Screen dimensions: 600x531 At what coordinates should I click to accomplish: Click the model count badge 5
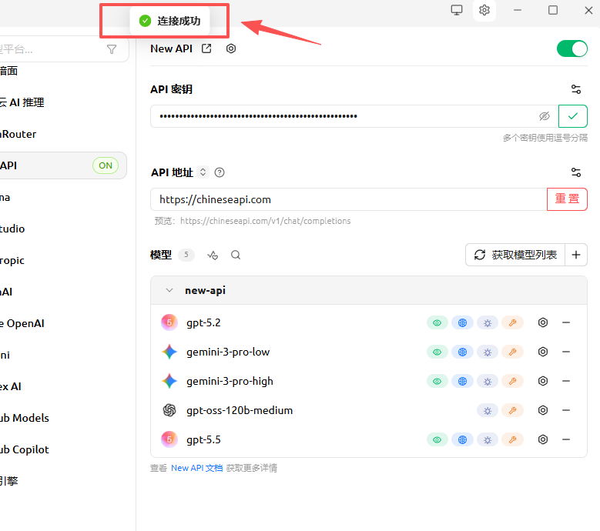(x=186, y=255)
